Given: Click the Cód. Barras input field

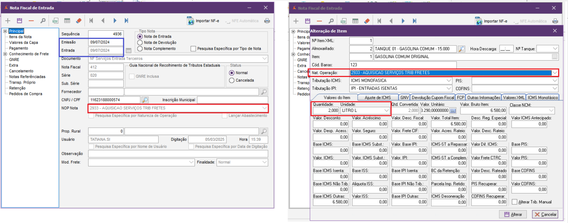Looking at the screenshot, I should pyautogui.click(x=402, y=65).
